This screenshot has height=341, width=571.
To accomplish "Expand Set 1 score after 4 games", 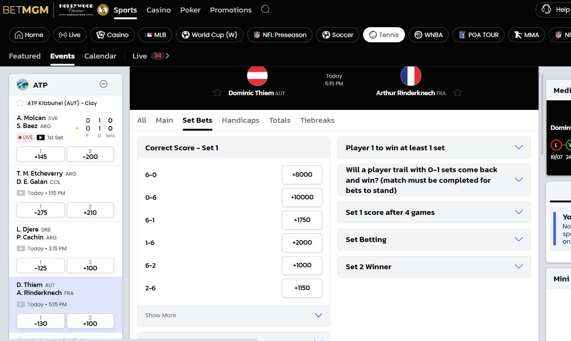I will (434, 212).
